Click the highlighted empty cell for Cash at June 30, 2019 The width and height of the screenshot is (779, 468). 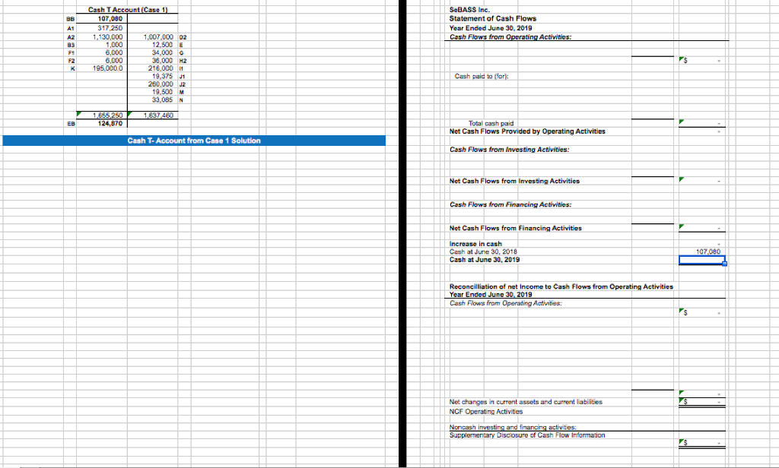pyautogui.click(x=702, y=260)
